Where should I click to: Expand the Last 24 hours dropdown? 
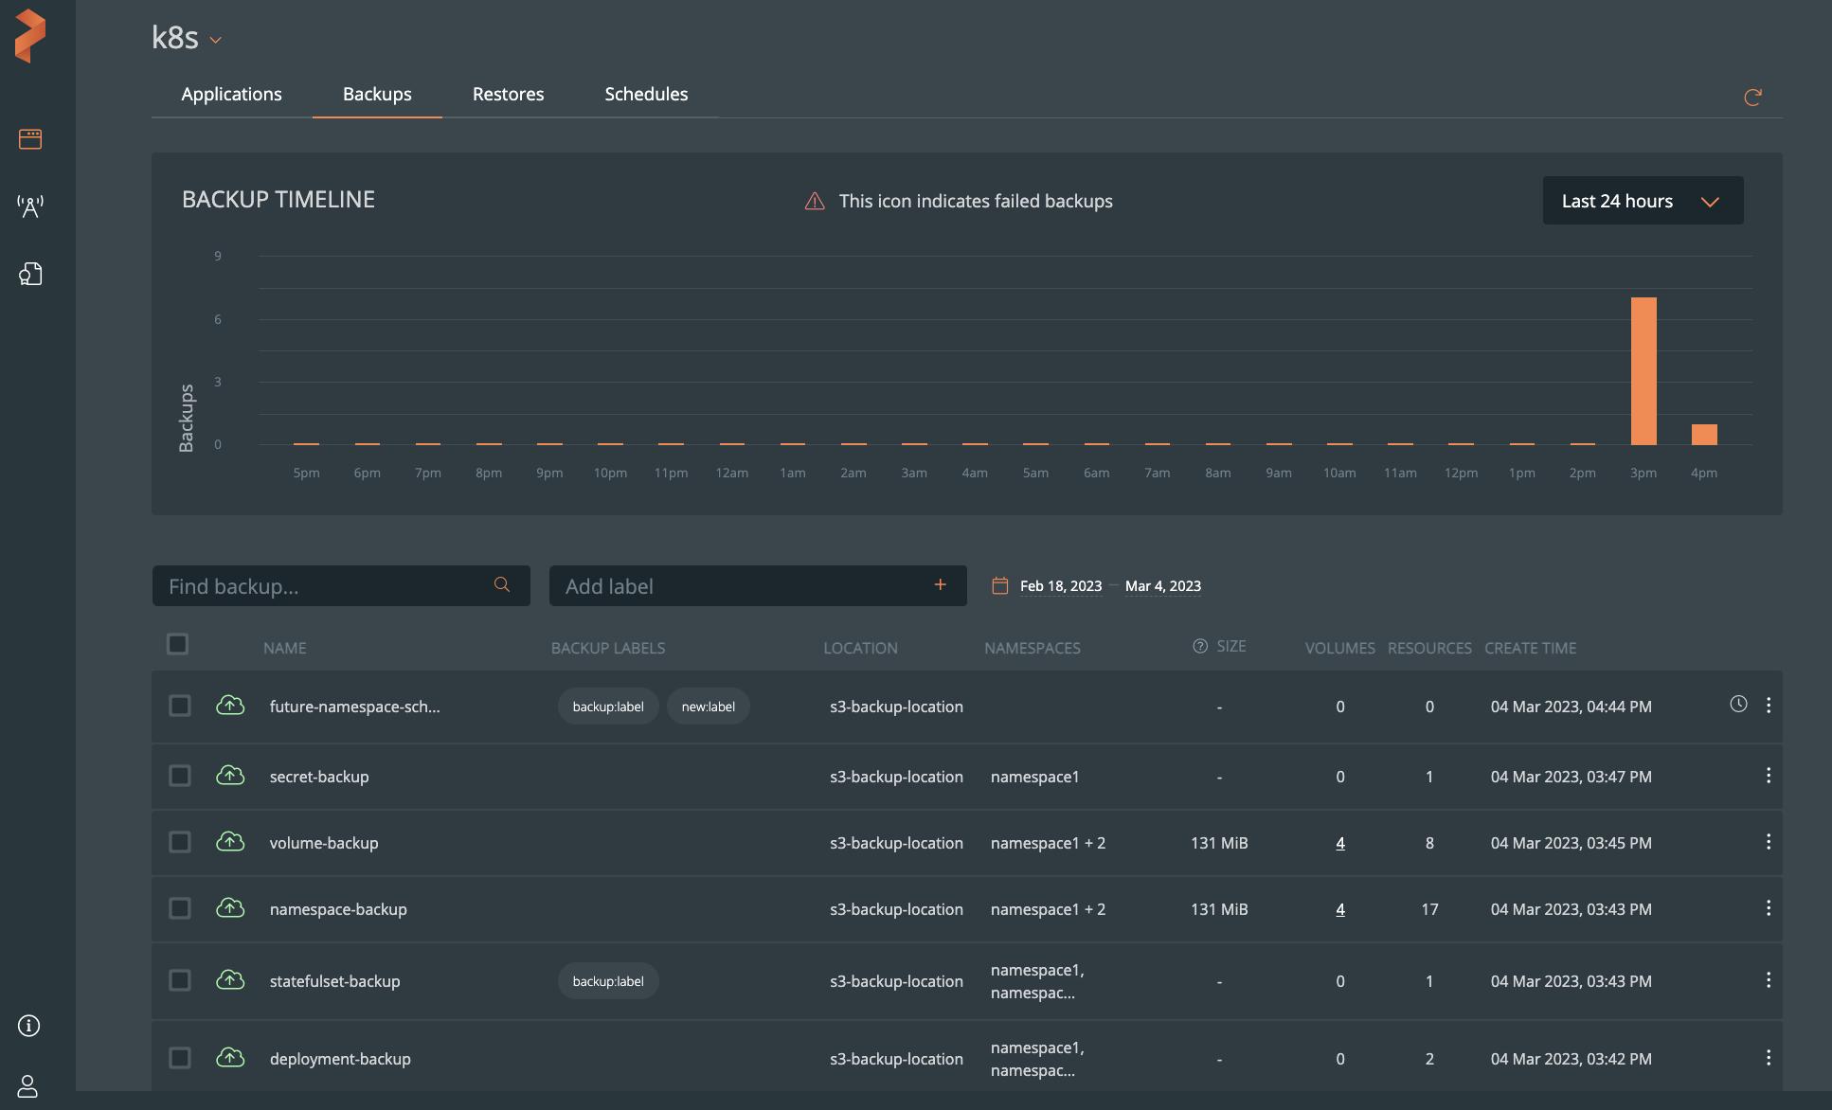pos(1643,201)
